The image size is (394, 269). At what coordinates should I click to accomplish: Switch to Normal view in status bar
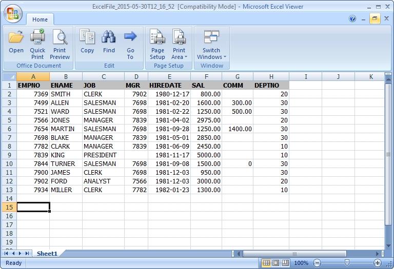[266, 263]
